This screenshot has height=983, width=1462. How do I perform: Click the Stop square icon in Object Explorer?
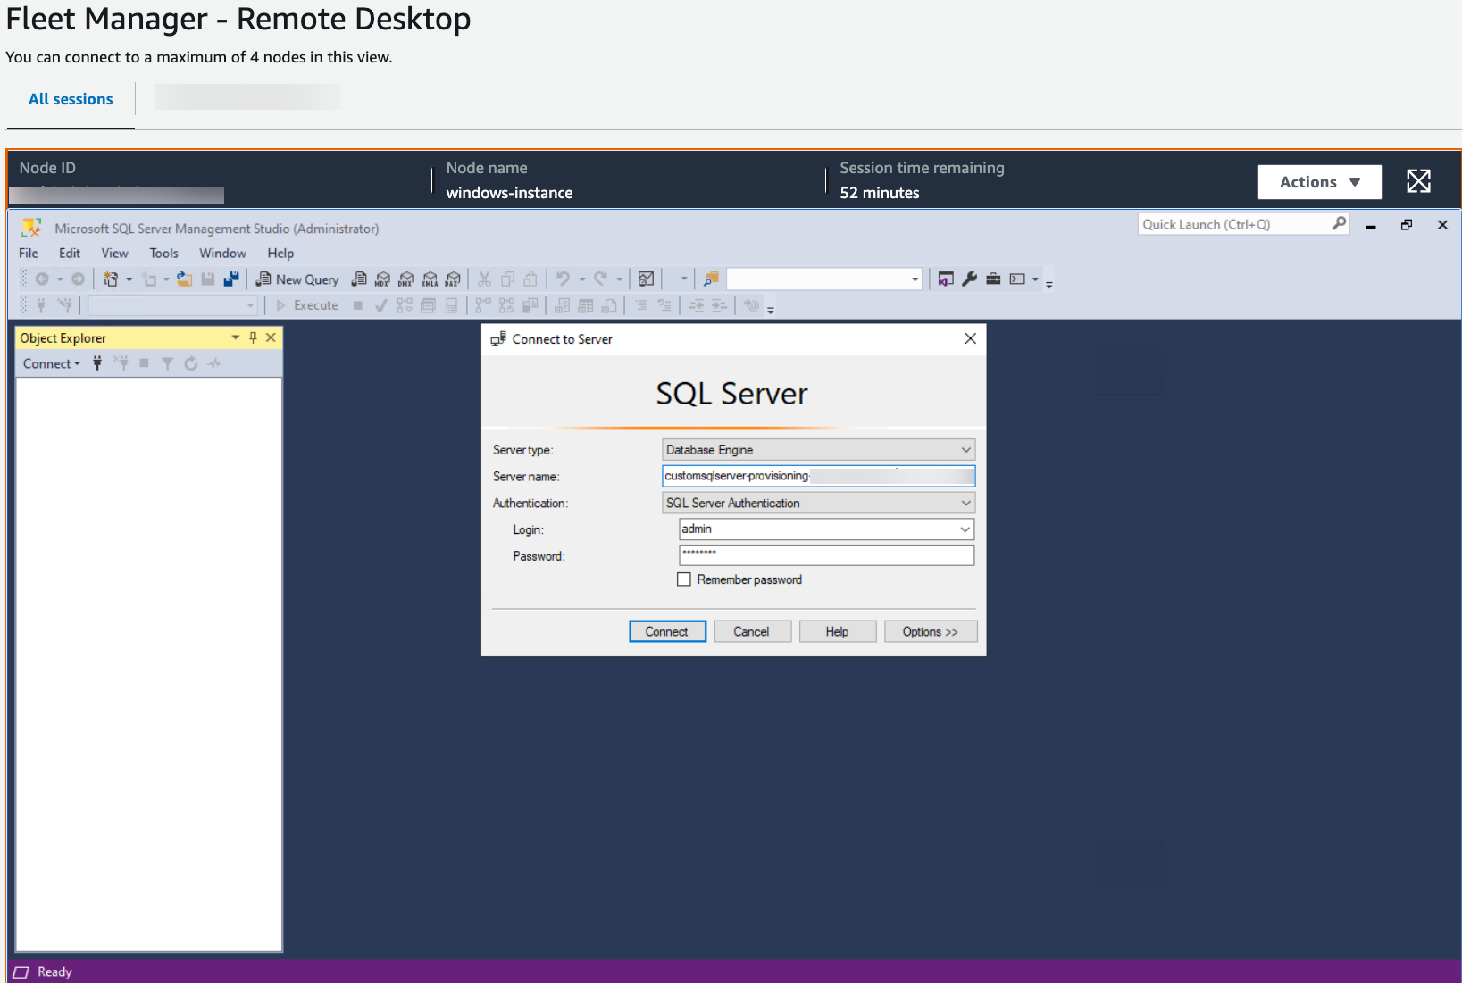(144, 363)
